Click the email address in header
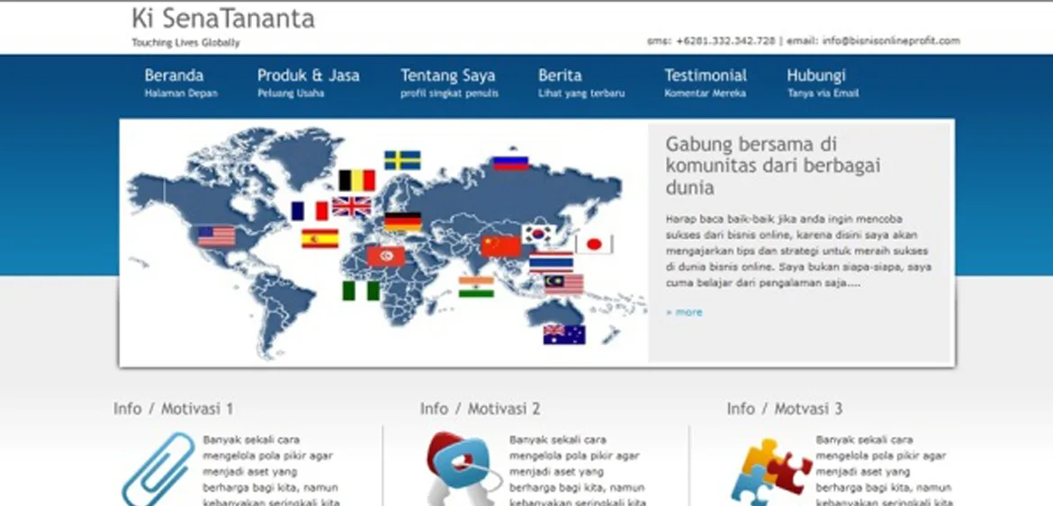The height and width of the screenshot is (506, 1053). (890, 40)
